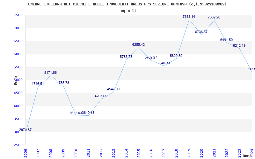255x159 pixels.
Task: Click the 'Euro' y-axis label
Action: (x=16, y=81)
